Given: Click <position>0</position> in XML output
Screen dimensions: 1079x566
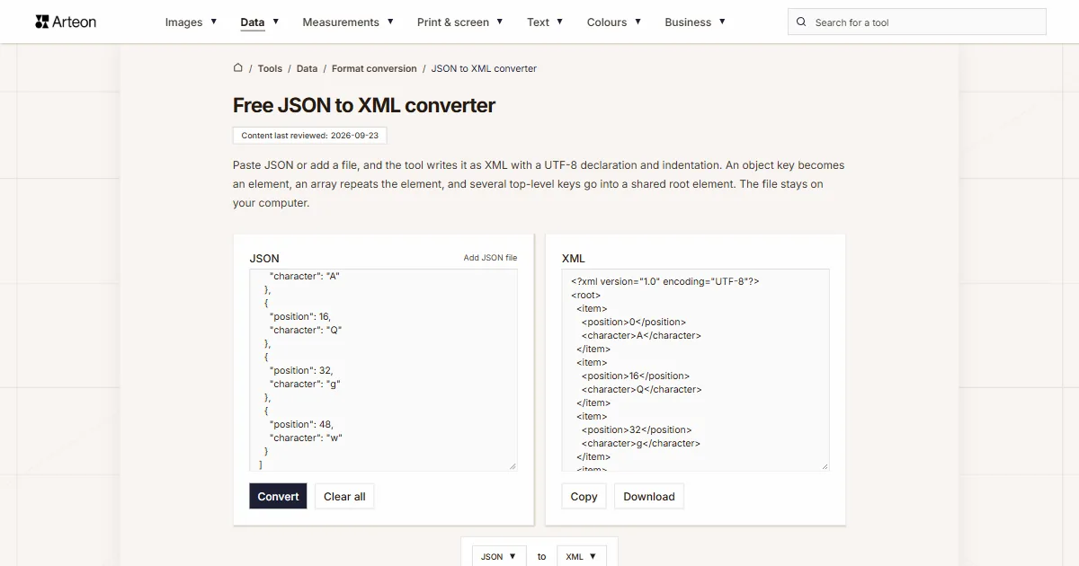Looking at the screenshot, I should 634,322.
